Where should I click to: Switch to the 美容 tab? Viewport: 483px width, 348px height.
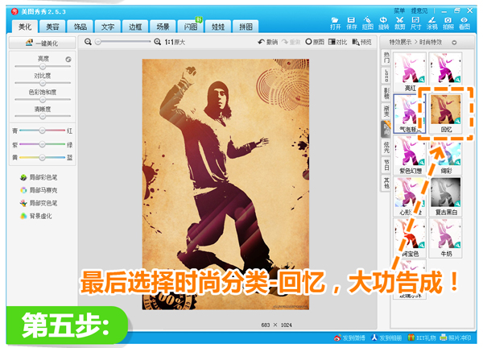coord(52,27)
